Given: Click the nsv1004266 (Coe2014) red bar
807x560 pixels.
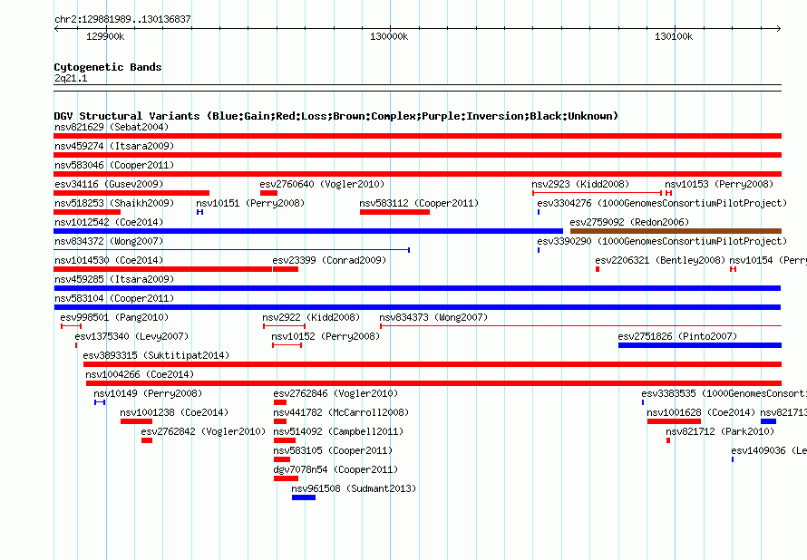Looking at the screenshot, I should (433, 383).
